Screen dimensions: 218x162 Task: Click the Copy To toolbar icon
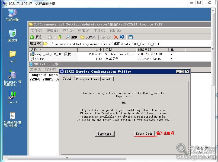[x=109, y=37]
